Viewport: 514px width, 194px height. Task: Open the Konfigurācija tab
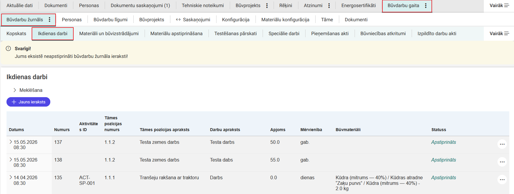coord(236,19)
